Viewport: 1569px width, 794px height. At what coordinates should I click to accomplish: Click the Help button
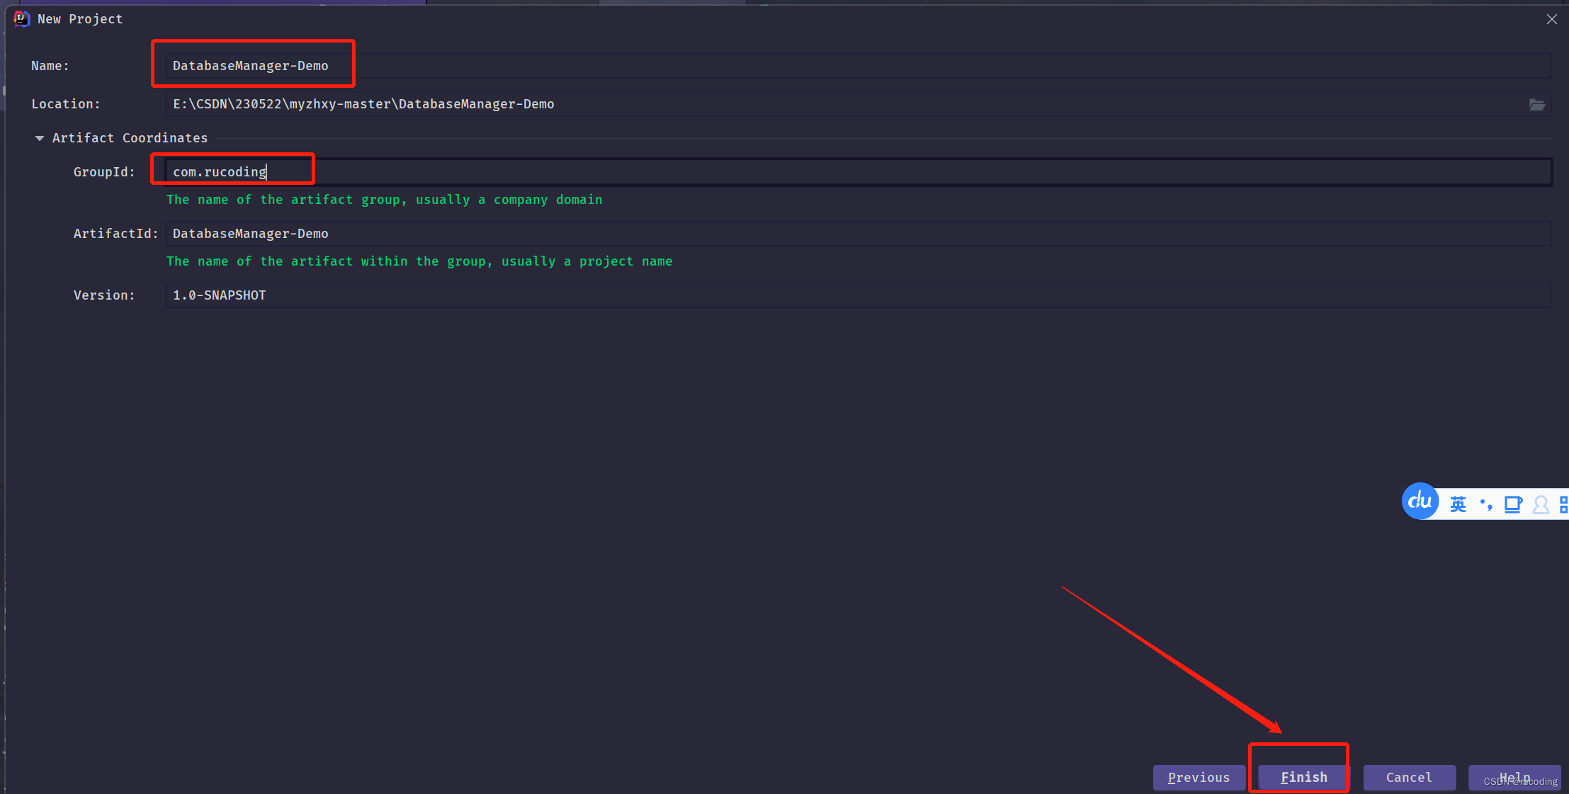pos(1514,777)
